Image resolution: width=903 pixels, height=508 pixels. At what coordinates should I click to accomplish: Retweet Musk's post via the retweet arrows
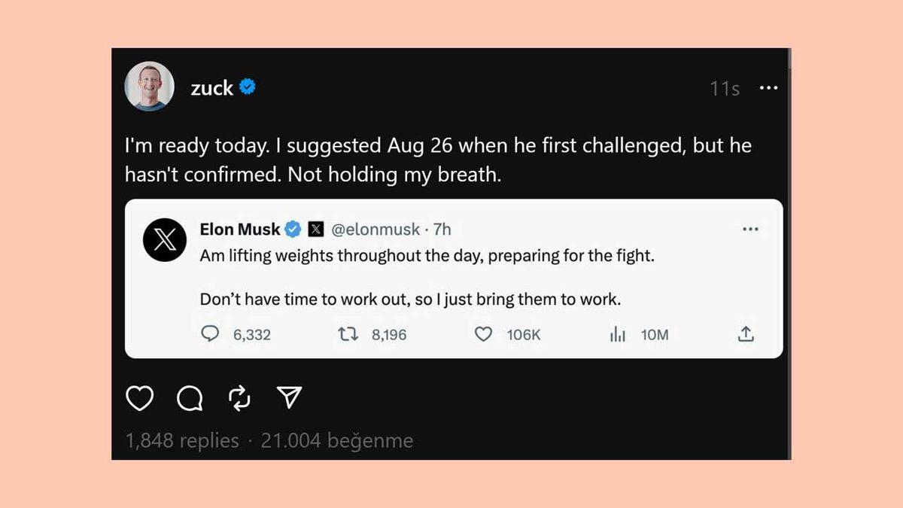click(x=348, y=333)
